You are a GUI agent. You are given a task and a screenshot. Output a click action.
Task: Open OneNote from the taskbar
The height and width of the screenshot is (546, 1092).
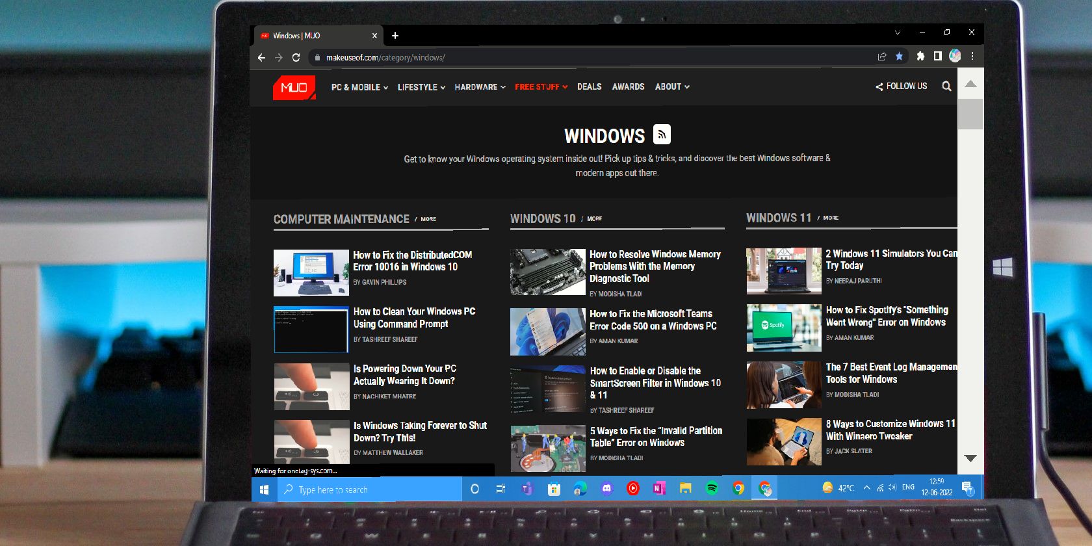tap(659, 488)
